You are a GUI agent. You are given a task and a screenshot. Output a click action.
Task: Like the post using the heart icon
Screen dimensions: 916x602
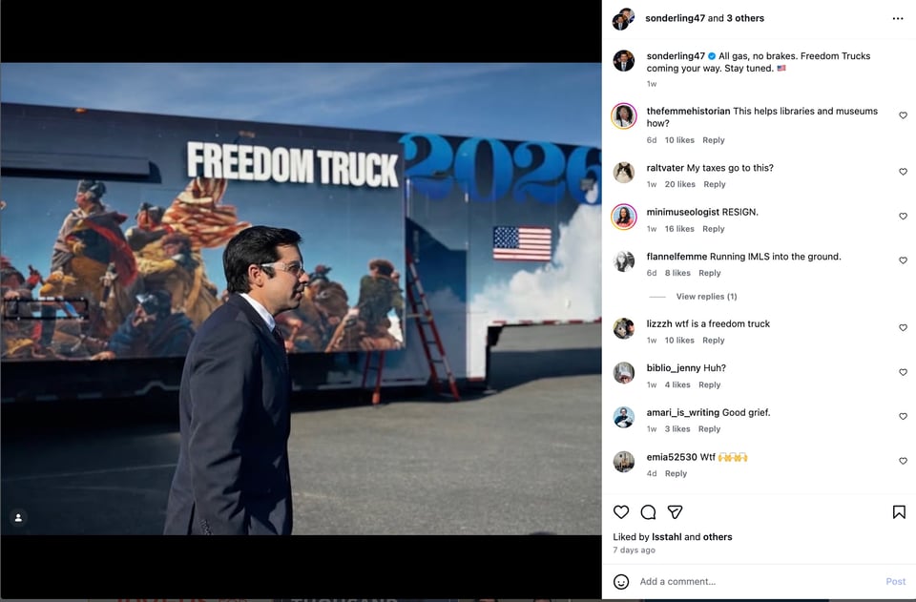click(x=621, y=512)
